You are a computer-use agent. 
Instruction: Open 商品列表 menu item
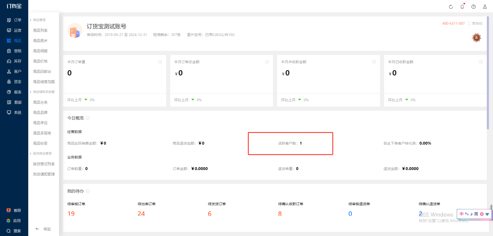(40, 30)
